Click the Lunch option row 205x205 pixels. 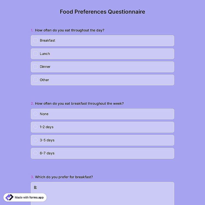tap(102, 54)
